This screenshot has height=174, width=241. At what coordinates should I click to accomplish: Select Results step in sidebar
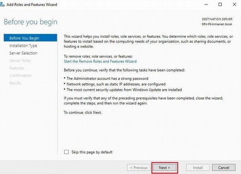[x=15, y=83]
